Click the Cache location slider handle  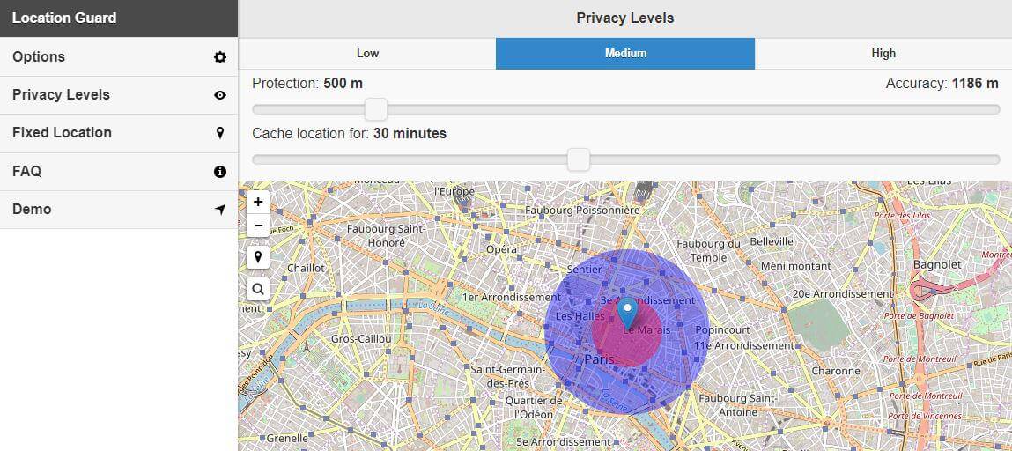[579, 159]
